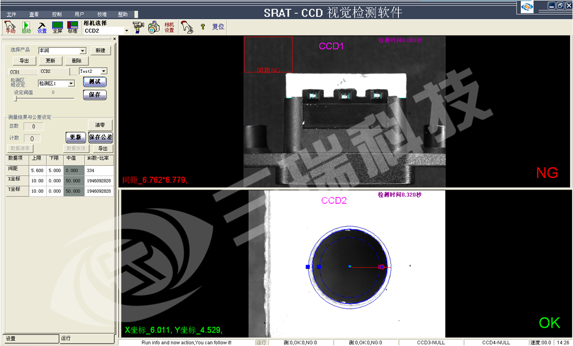
Task: Select 间距 lower limit cell 5.000
Action: pyautogui.click(x=55, y=170)
